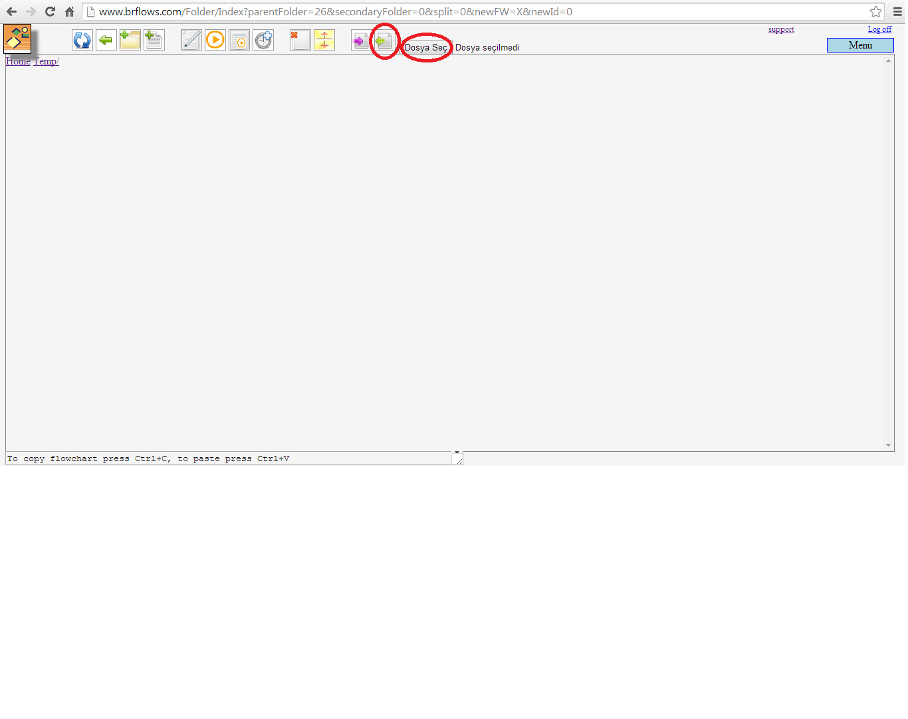Click the blue refresh arrows icon
Screen dimensions: 908x719
pyautogui.click(x=82, y=41)
